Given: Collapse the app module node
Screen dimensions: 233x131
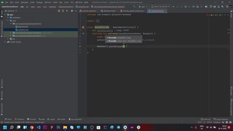Looking at the screenshot, I should click(x=5, y=15).
